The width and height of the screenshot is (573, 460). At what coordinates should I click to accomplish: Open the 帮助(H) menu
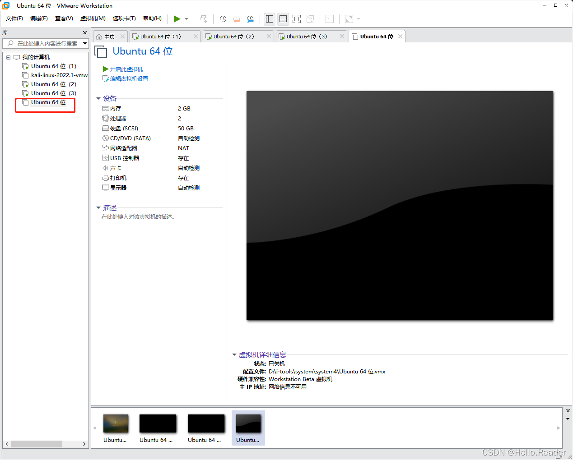tap(152, 18)
